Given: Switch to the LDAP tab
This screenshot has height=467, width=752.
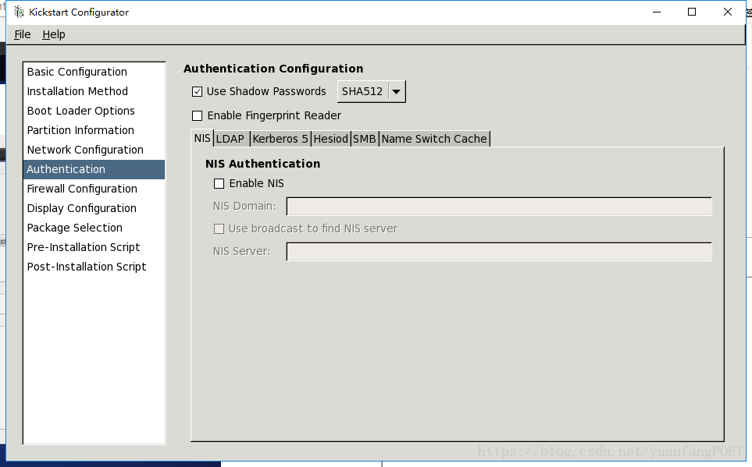Looking at the screenshot, I should 230,139.
